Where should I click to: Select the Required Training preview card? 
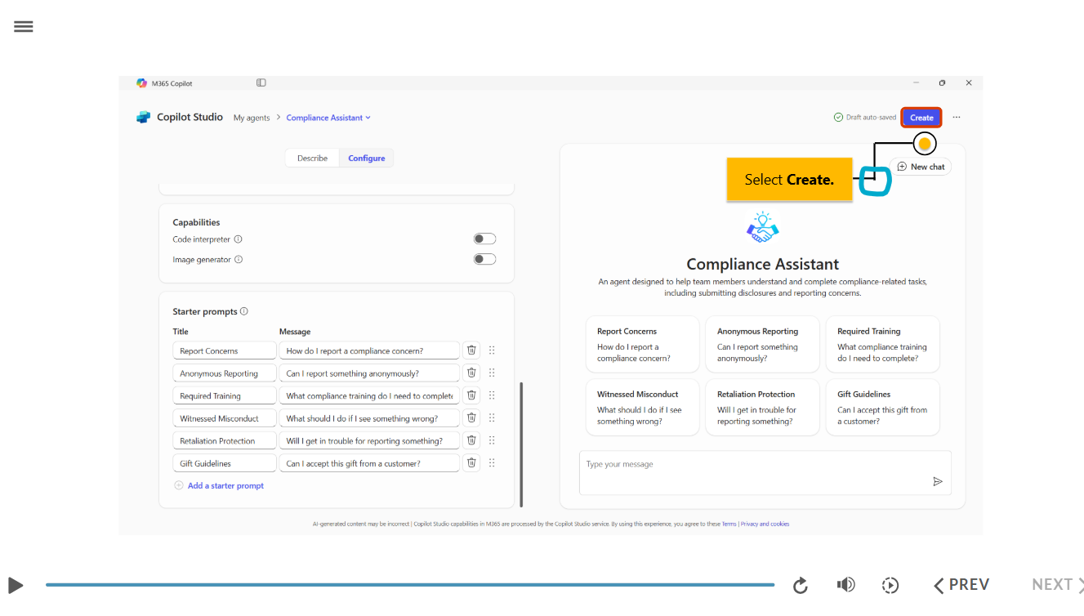tap(883, 344)
